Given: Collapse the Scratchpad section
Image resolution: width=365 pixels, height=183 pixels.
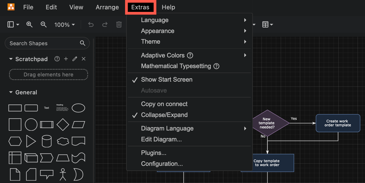Looking at the screenshot, I should 11,59.
